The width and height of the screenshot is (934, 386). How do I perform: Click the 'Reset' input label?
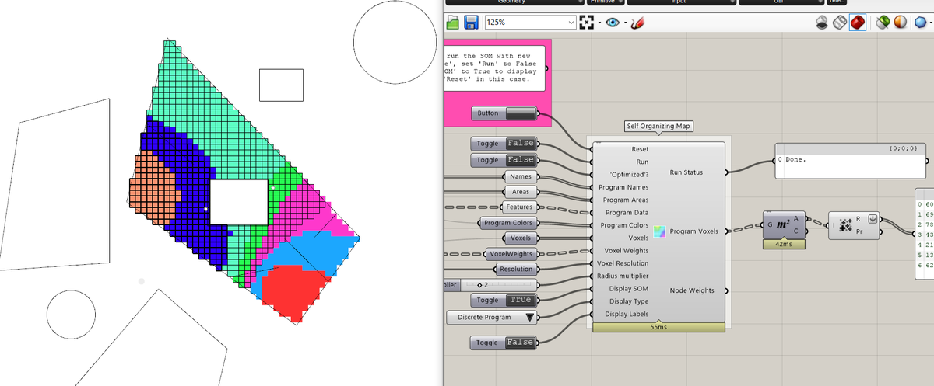tap(640, 149)
